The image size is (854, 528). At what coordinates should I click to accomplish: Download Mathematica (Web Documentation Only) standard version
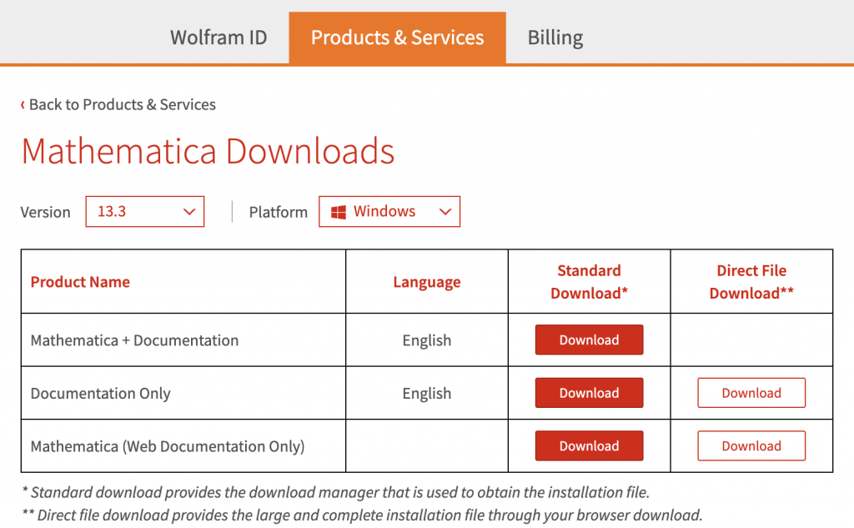pos(589,445)
